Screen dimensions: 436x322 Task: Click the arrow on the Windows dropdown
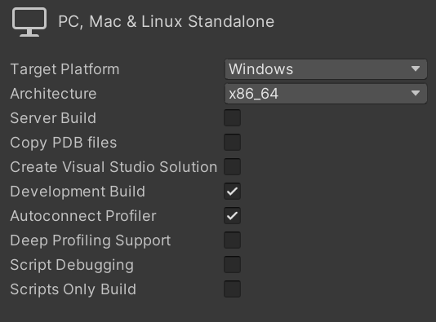[x=416, y=68]
